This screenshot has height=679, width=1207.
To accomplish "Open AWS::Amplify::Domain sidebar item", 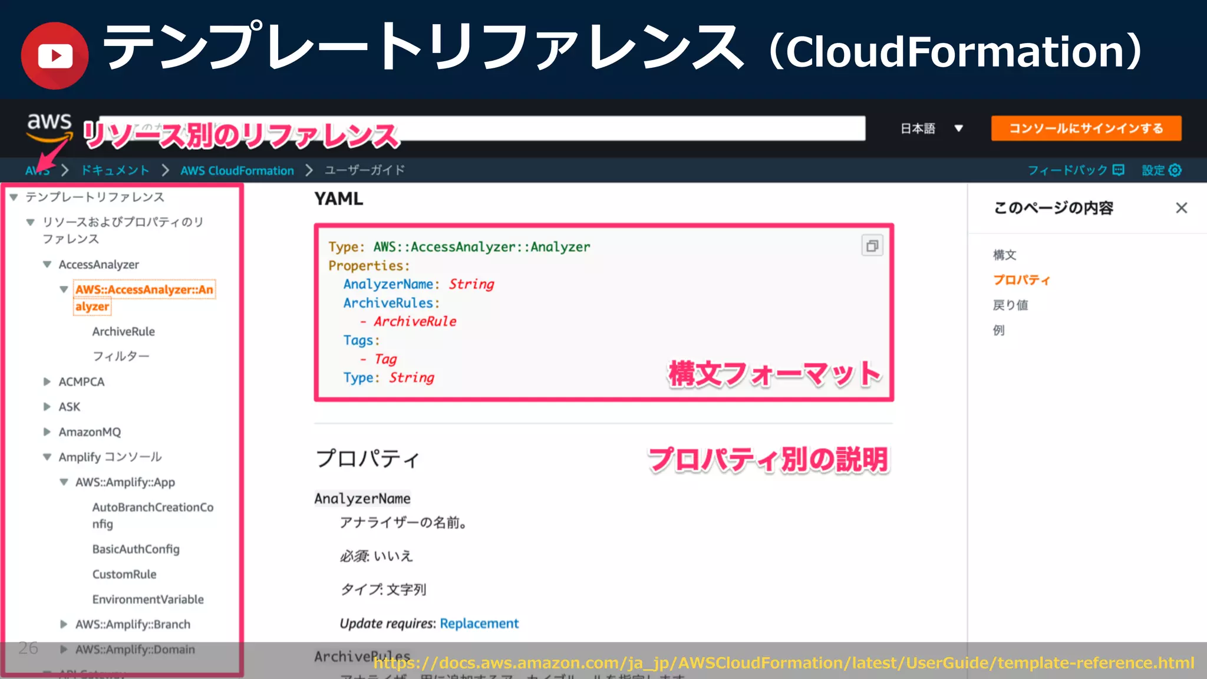I will pyautogui.click(x=135, y=650).
